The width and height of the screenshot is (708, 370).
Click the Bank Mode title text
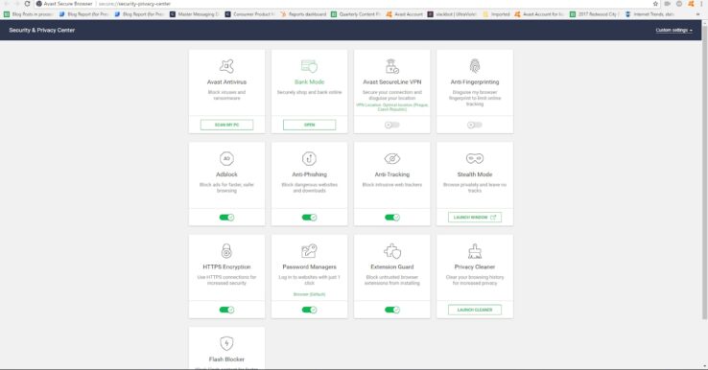click(x=309, y=82)
